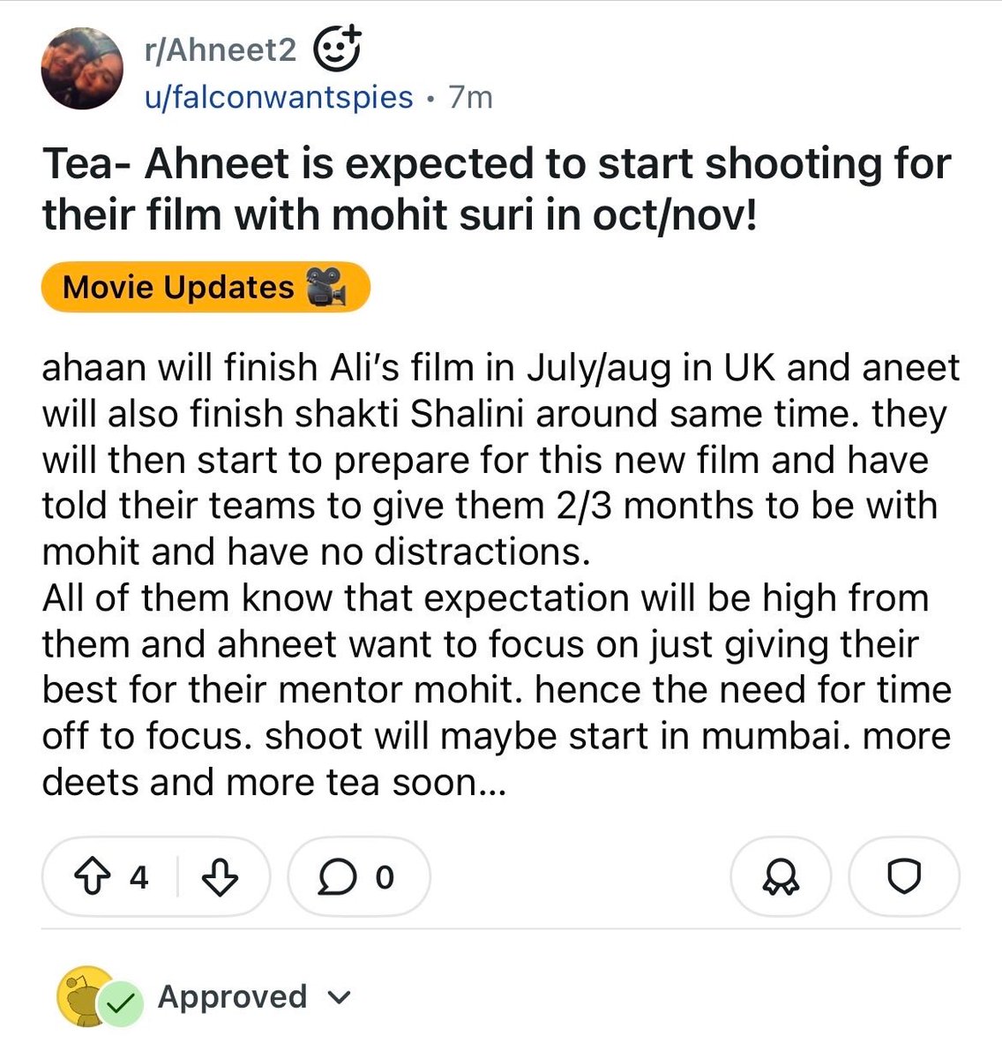Click the yellow Snoo moderator avatar

[x=86, y=997]
